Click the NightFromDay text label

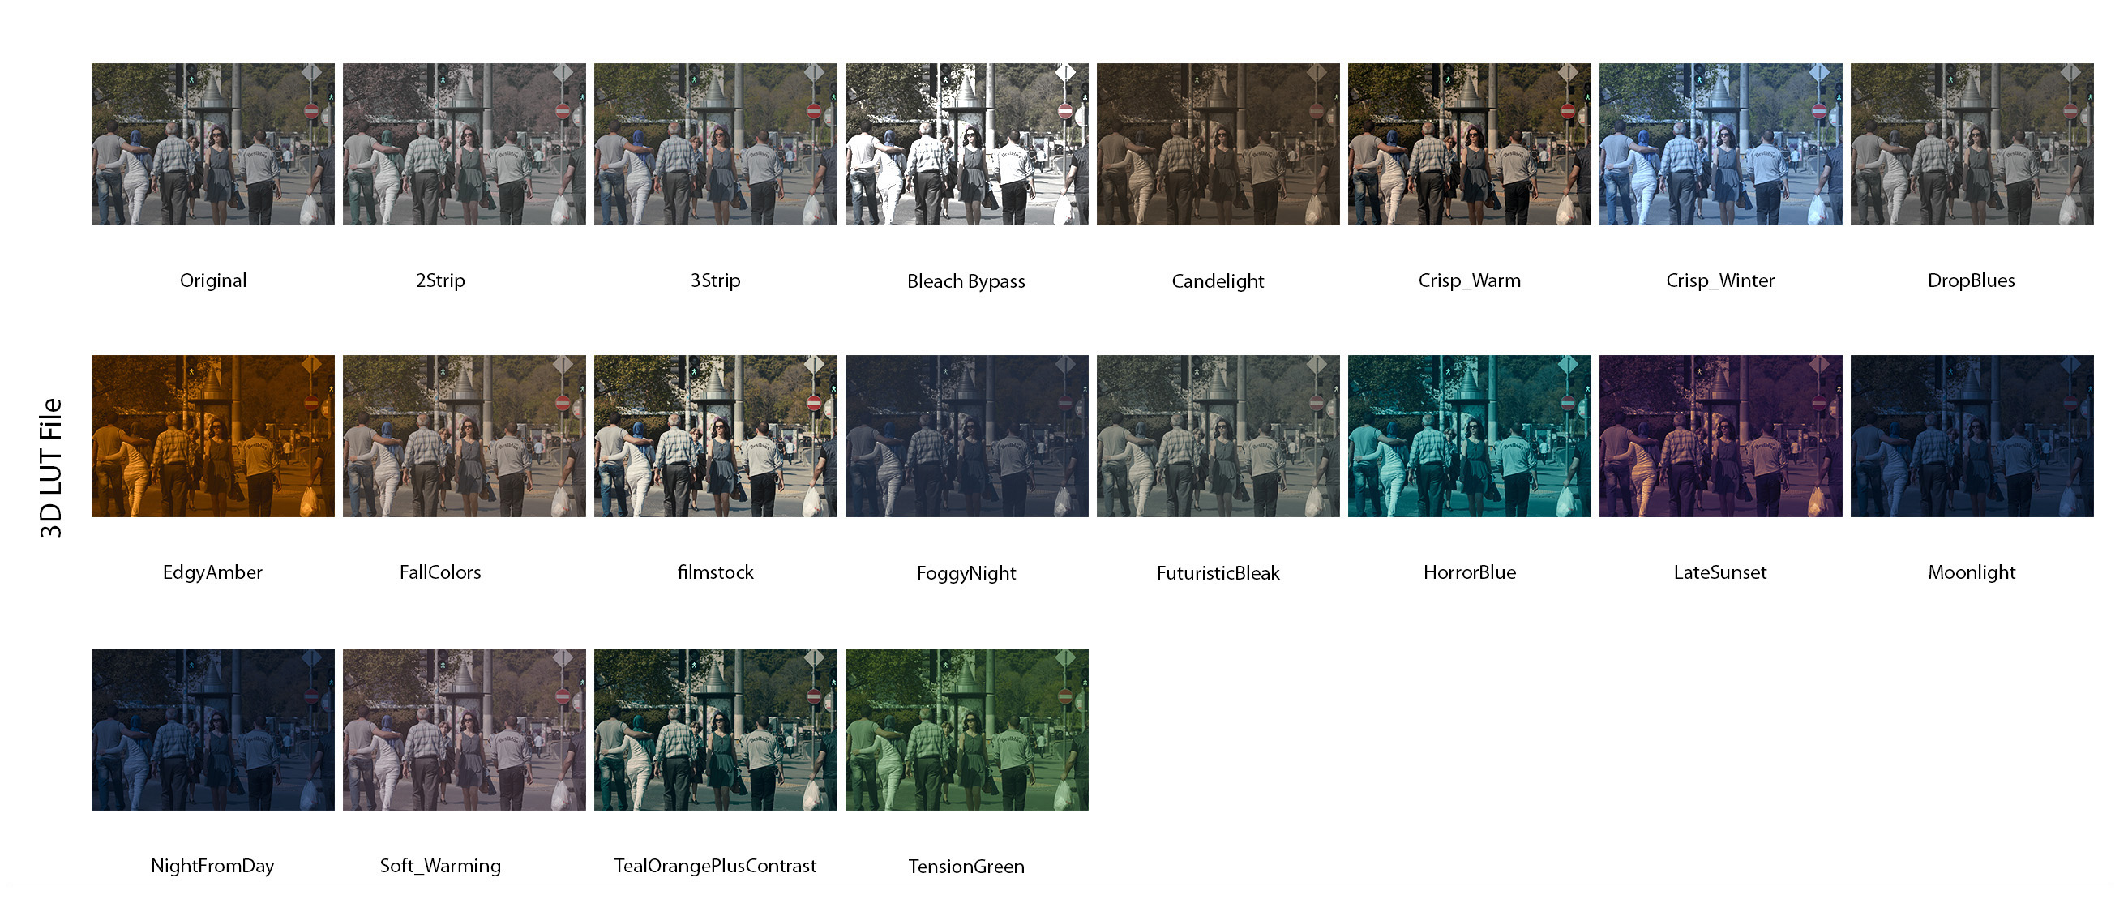pos(212,866)
